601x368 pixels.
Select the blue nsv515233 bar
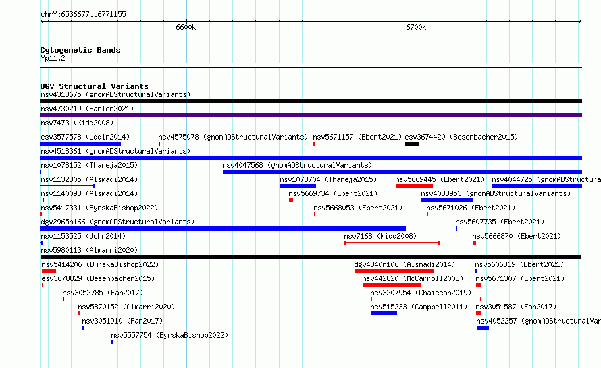(384, 313)
